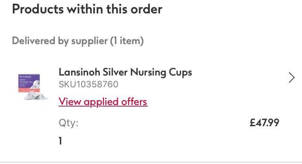This screenshot has height=164, width=302.
Task: Click the Products within this order heading
Action: [87, 9]
